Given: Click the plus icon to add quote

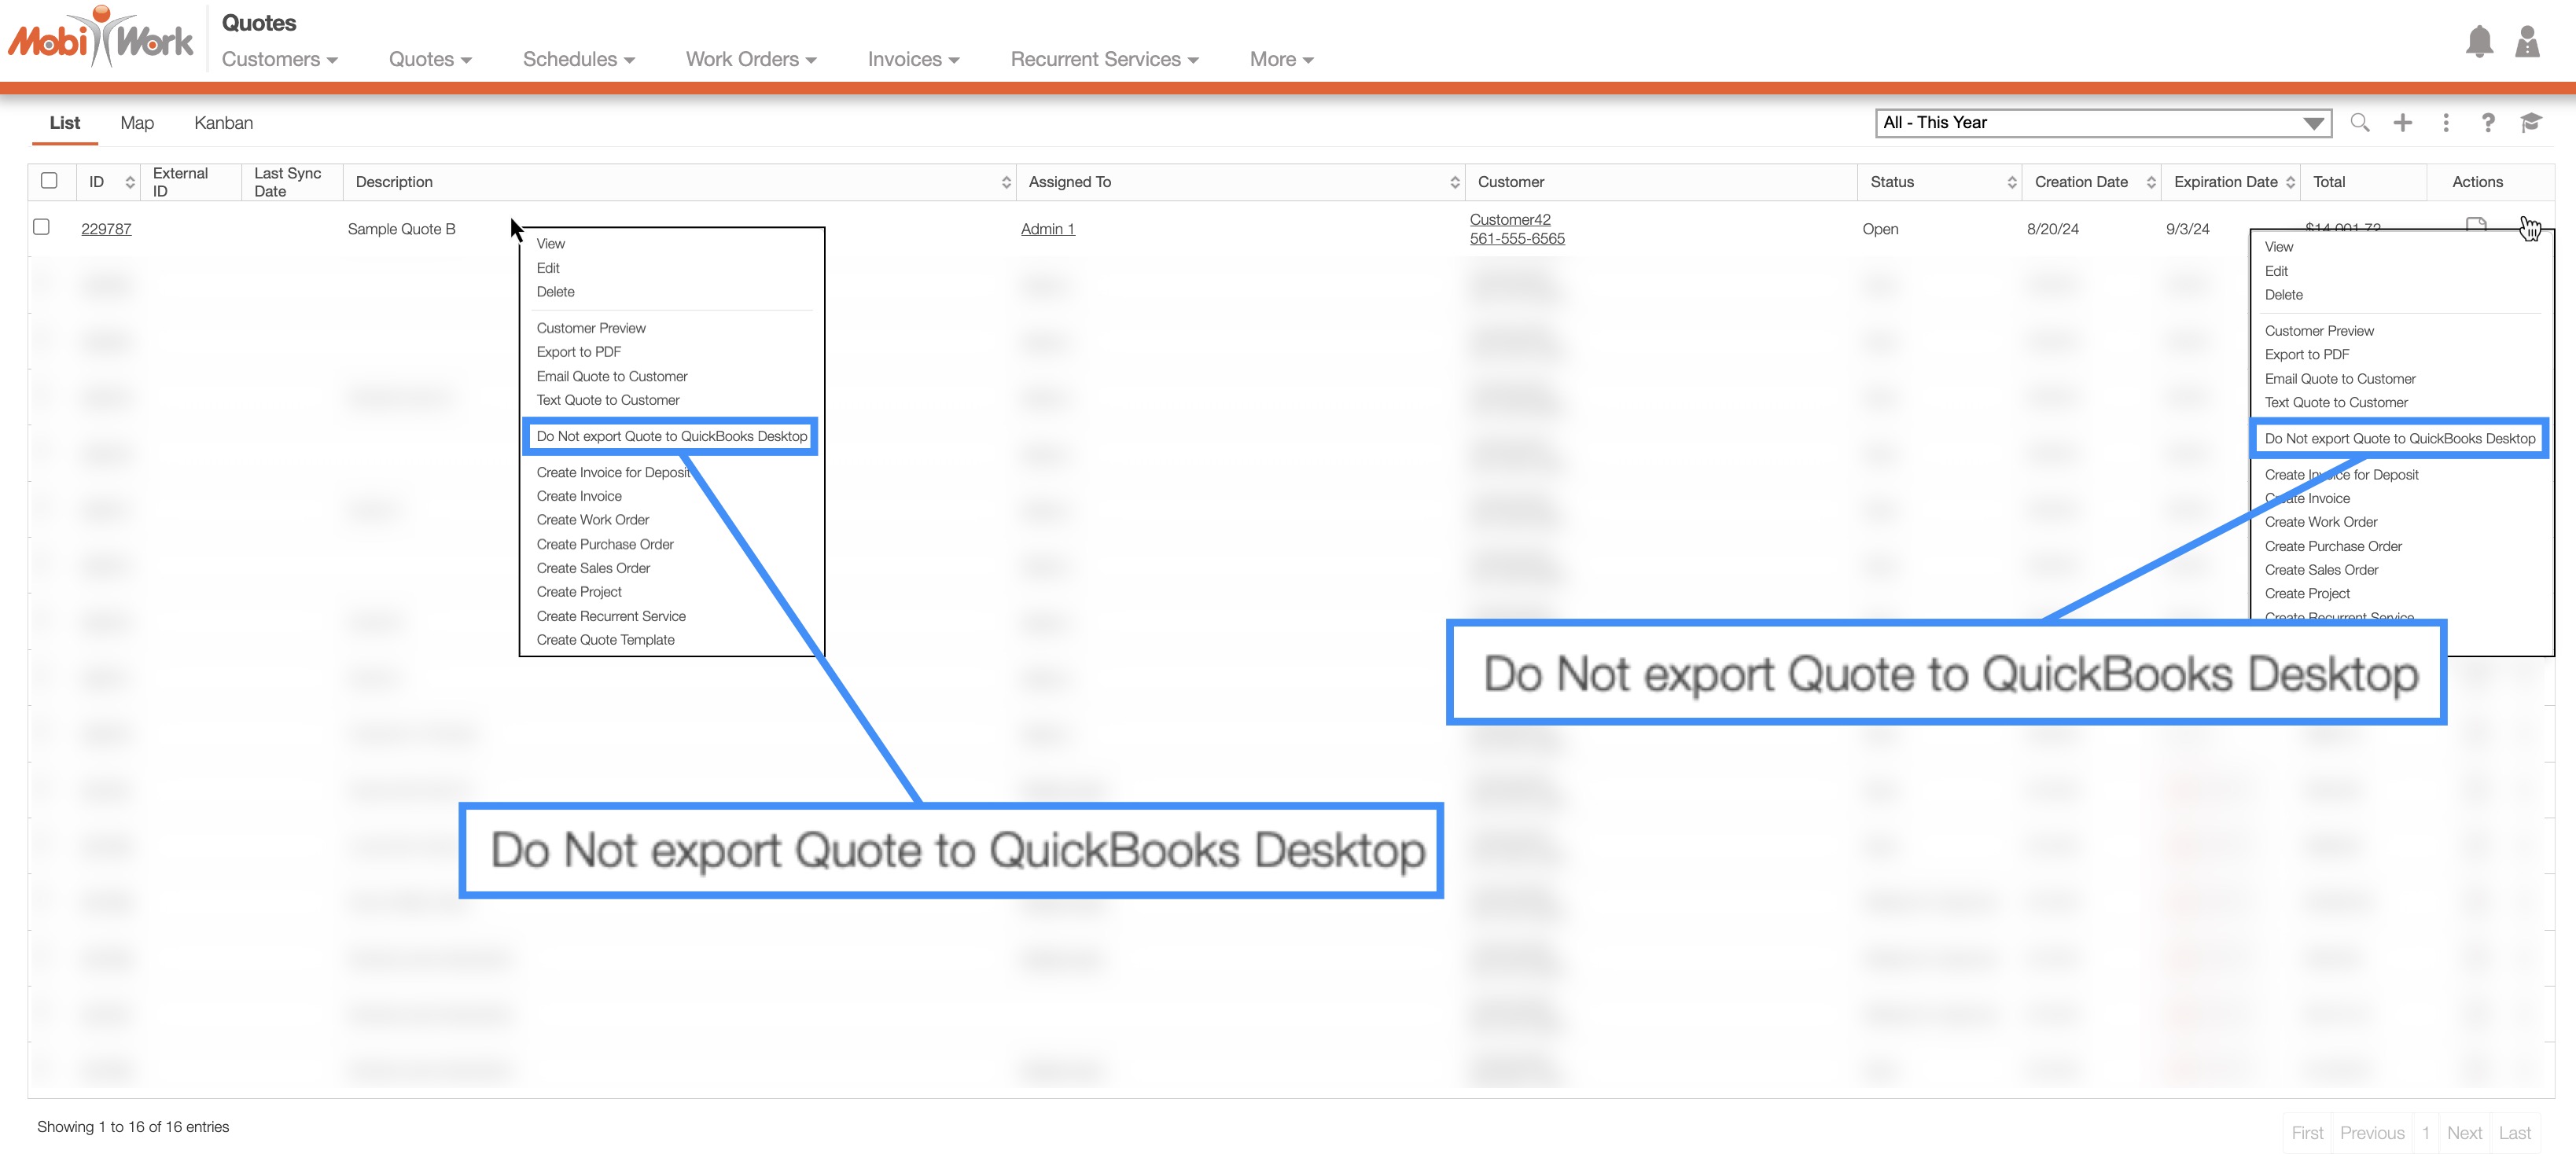Looking at the screenshot, I should [2402, 123].
